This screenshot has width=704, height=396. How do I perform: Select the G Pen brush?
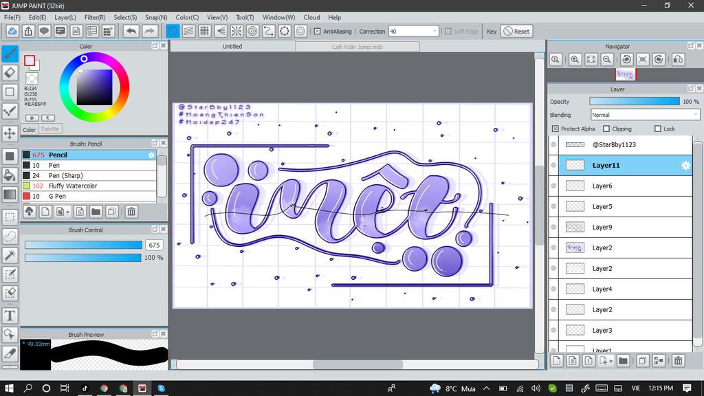tap(89, 196)
